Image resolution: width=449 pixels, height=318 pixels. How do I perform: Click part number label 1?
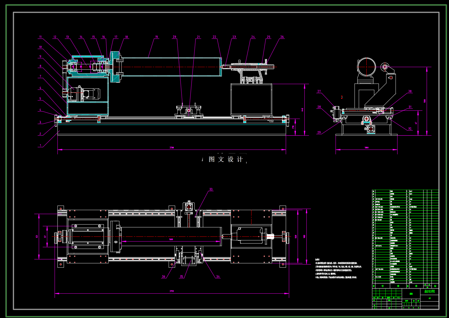pos(40,146)
